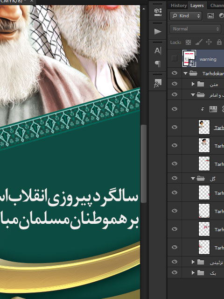The width and height of the screenshot is (224, 299).
Task: Click the lock image pixels brush icon
Action: pyautogui.click(x=198, y=42)
